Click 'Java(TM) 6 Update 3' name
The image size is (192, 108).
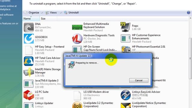click(47, 81)
